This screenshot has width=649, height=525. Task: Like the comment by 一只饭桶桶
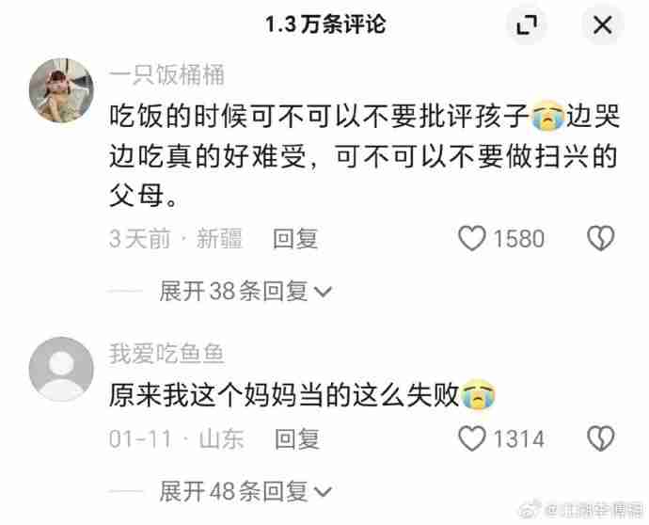pos(472,238)
